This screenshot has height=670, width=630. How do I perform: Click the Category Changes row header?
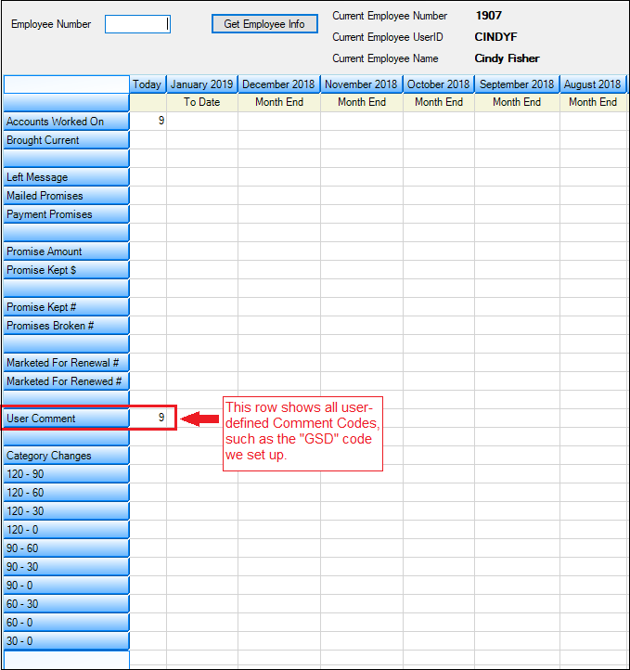tap(66, 456)
